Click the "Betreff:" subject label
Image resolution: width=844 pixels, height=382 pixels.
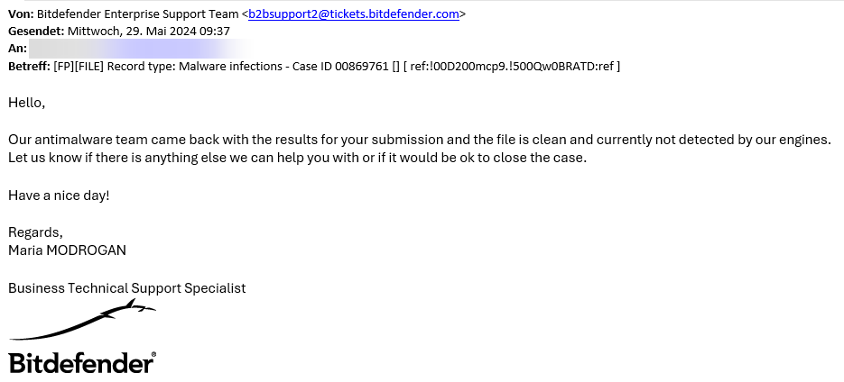pyautogui.click(x=29, y=66)
